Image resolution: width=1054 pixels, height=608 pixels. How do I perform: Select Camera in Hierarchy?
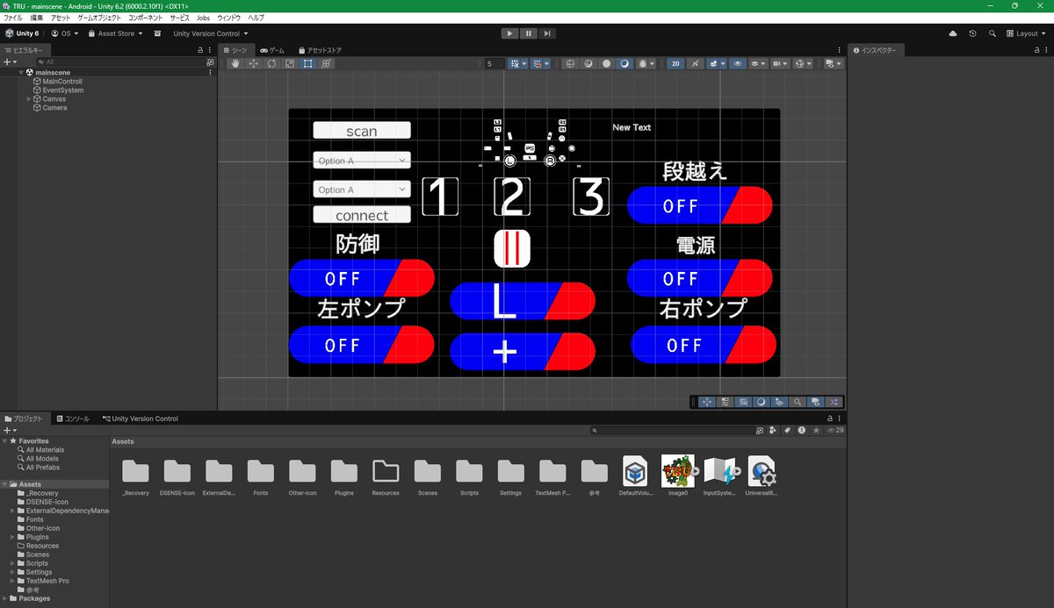tap(54, 108)
